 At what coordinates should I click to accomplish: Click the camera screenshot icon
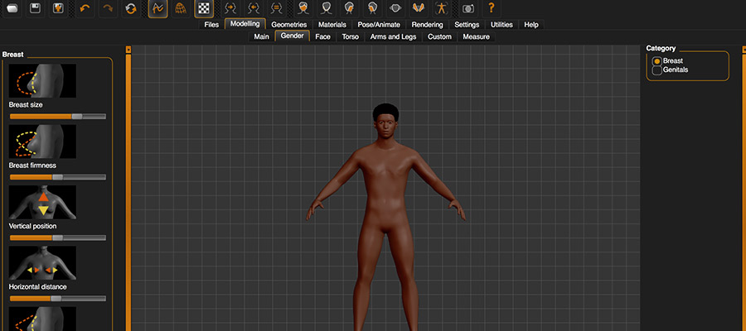(x=468, y=8)
